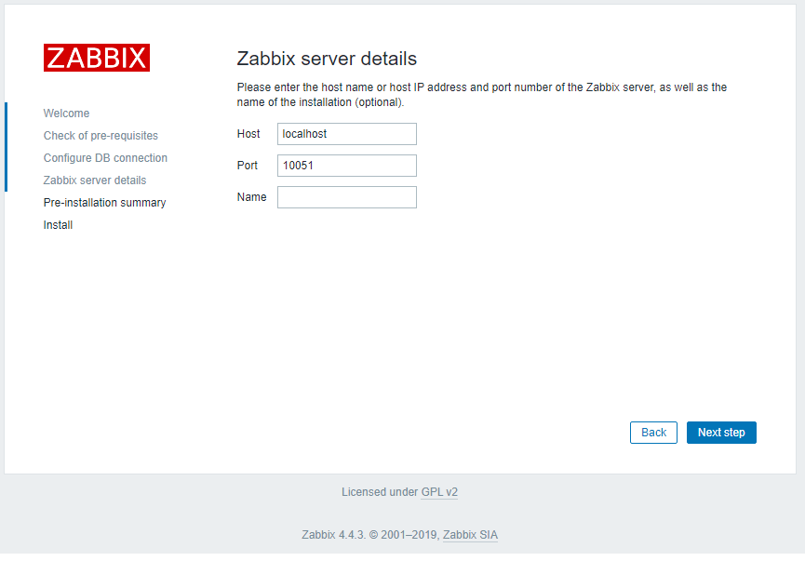Select Pre-installation summary step

(105, 203)
